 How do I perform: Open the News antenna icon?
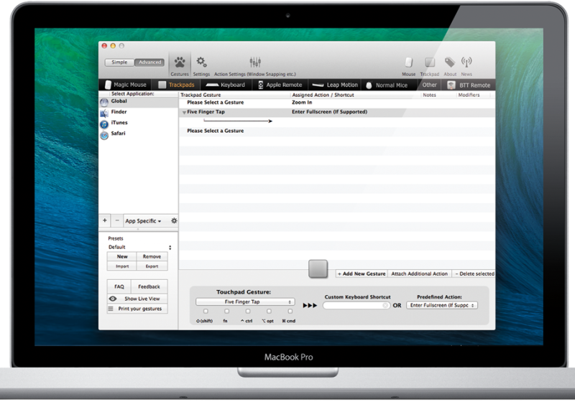(466, 64)
